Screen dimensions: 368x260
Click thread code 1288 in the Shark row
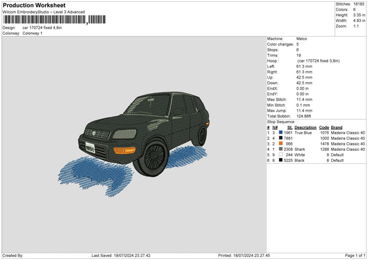coord(324,149)
